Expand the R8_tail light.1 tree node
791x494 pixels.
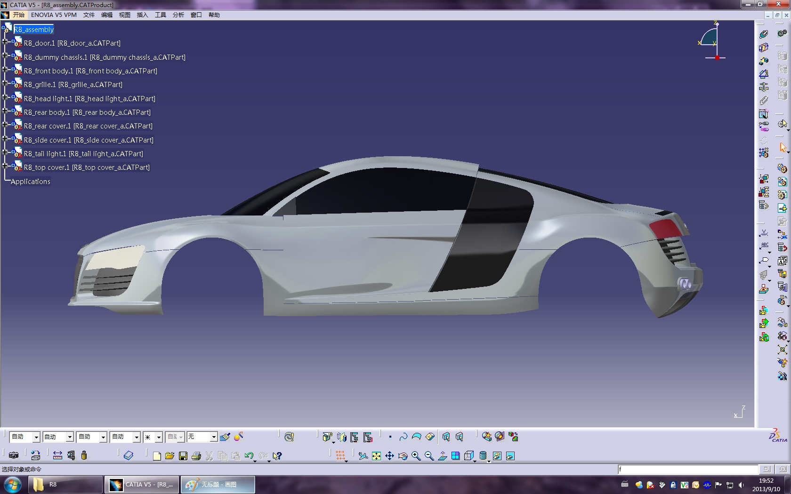pyautogui.click(x=5, y=152)
